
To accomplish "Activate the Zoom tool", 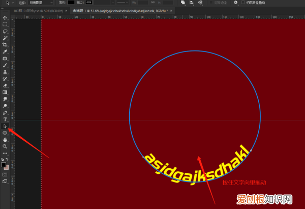I will [5, 146].
